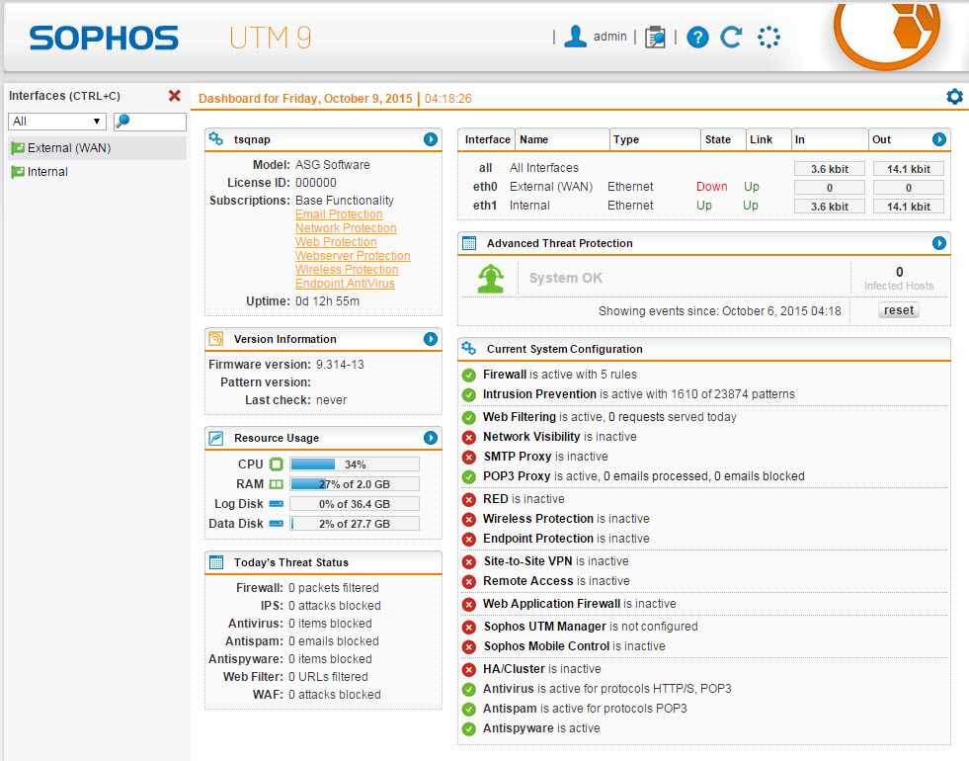Close the Interfaces panel with red X

174,96
